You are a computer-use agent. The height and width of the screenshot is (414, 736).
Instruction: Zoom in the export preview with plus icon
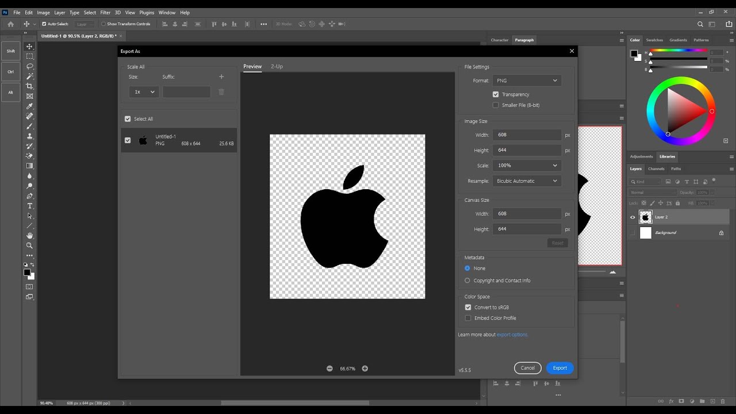pyautogui.click(x=365, y=369)
